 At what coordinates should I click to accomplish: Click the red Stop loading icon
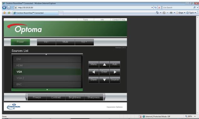[x=159, y=8]
